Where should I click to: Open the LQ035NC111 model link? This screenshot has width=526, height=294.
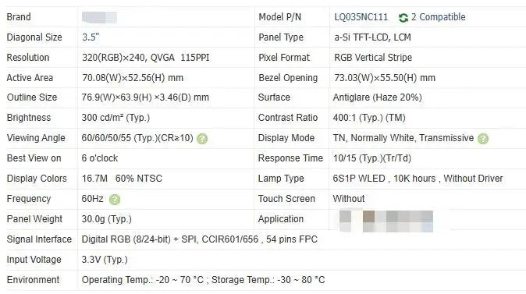[361, 17]
